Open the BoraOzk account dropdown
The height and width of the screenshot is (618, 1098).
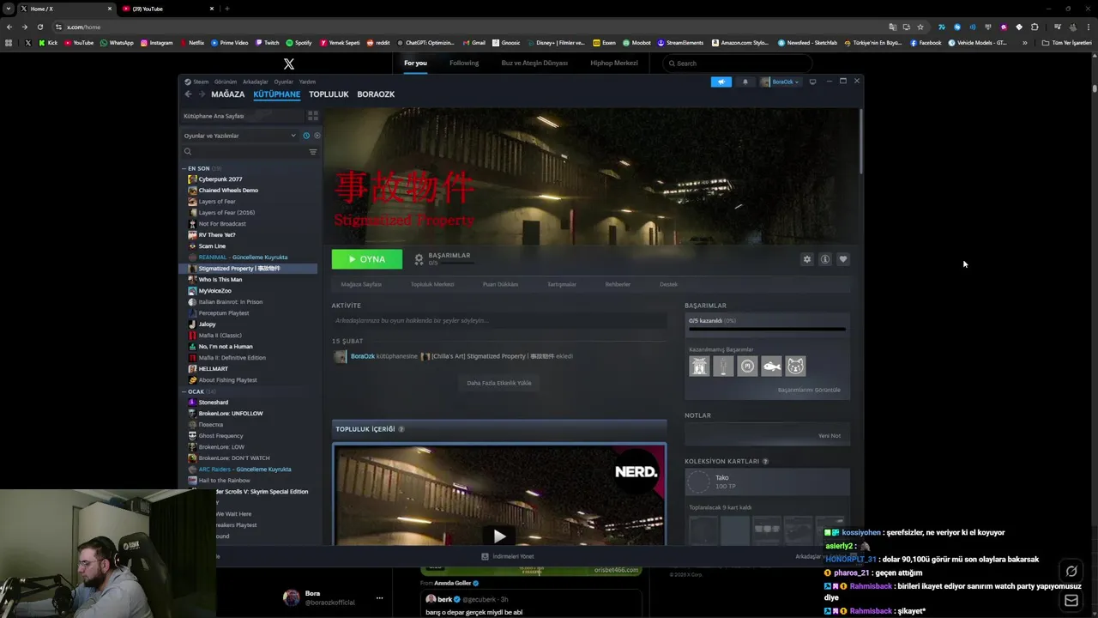point(780,82)
